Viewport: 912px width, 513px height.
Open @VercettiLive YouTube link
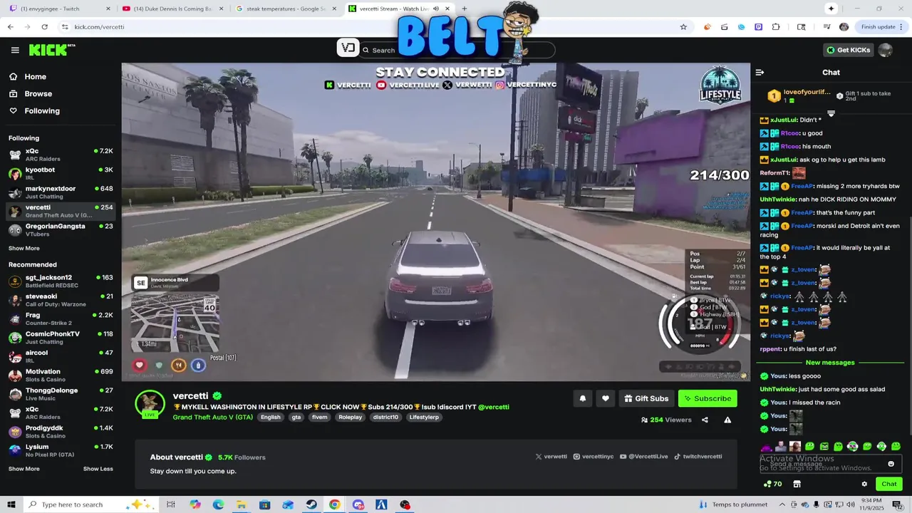pos(644,457)
